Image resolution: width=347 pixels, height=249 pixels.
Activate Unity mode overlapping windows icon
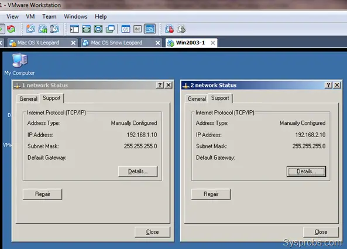point(110,29)
